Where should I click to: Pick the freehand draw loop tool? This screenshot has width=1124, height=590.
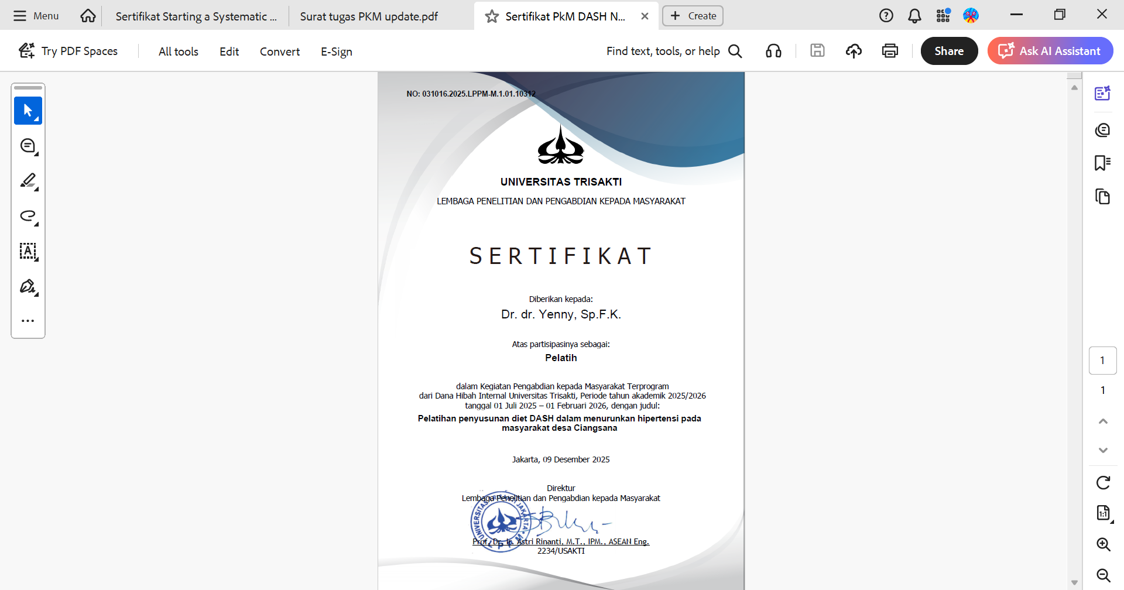point(28,216)
